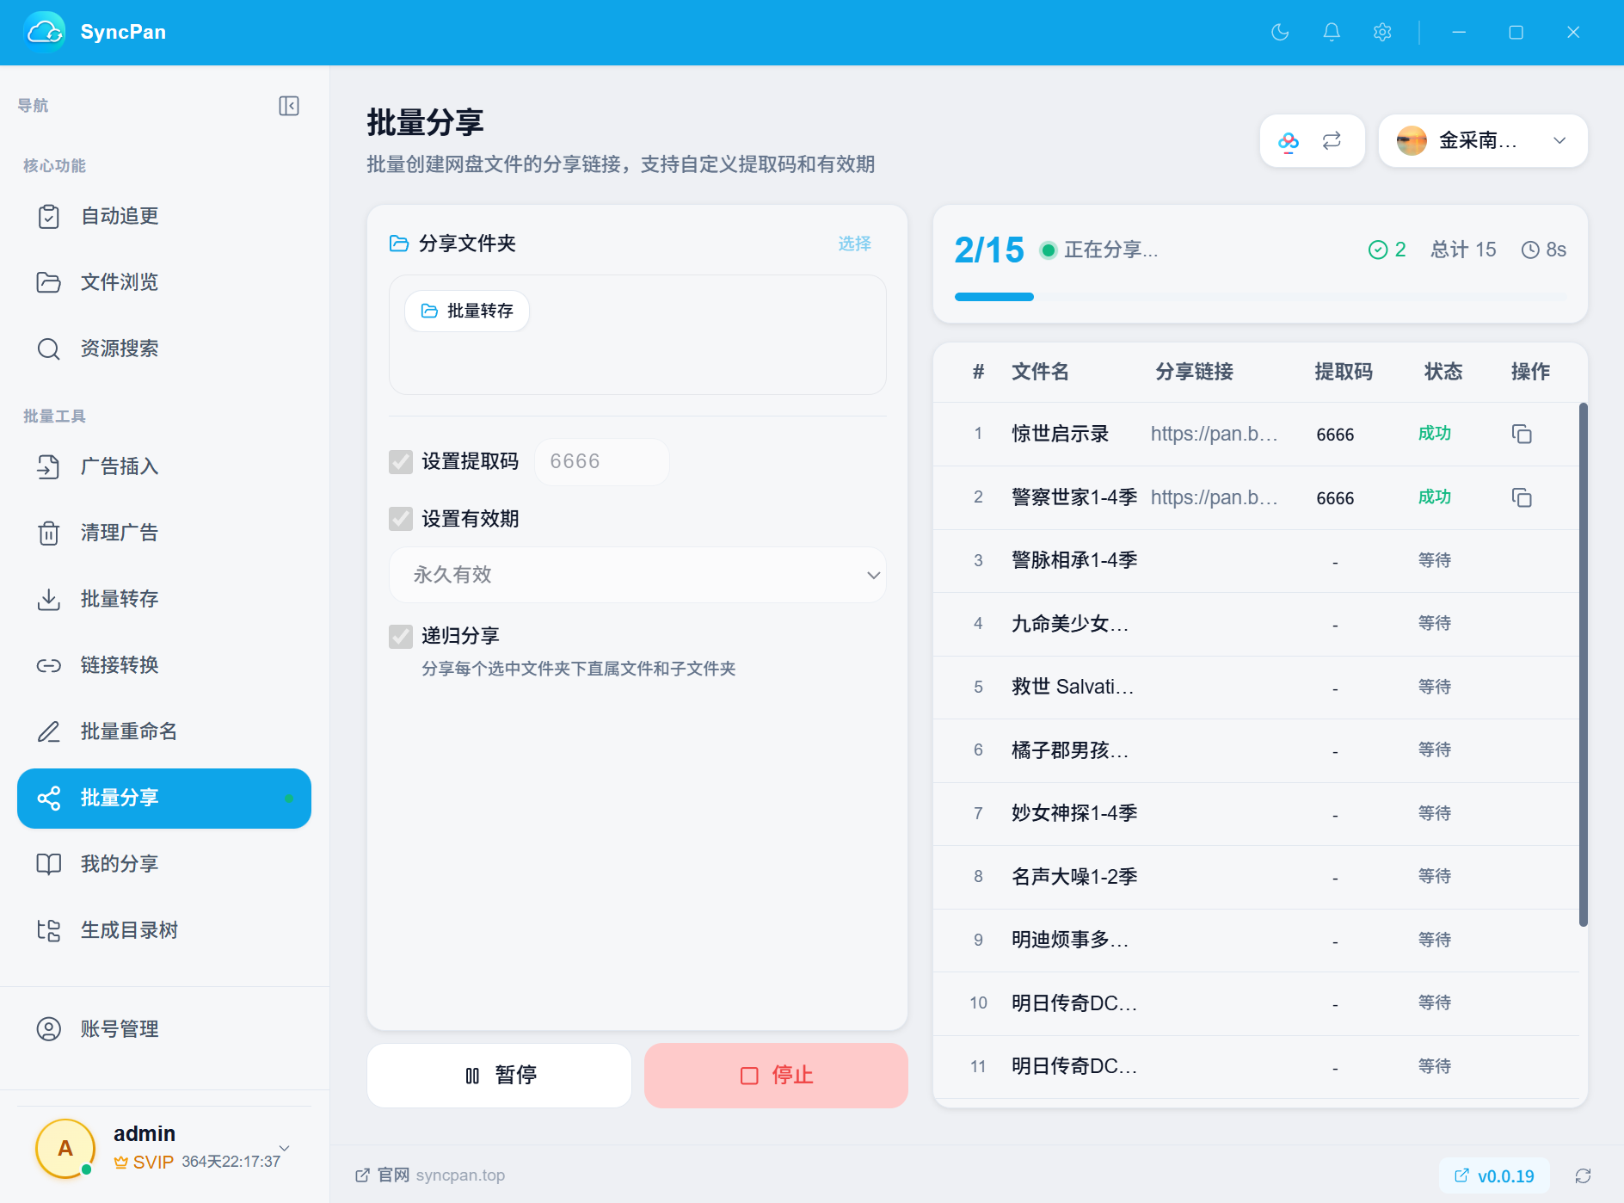Open 生成目录树 tool
Image resolution: width=1624 pixels, height=1203 pixels.
tap(164, 930)
